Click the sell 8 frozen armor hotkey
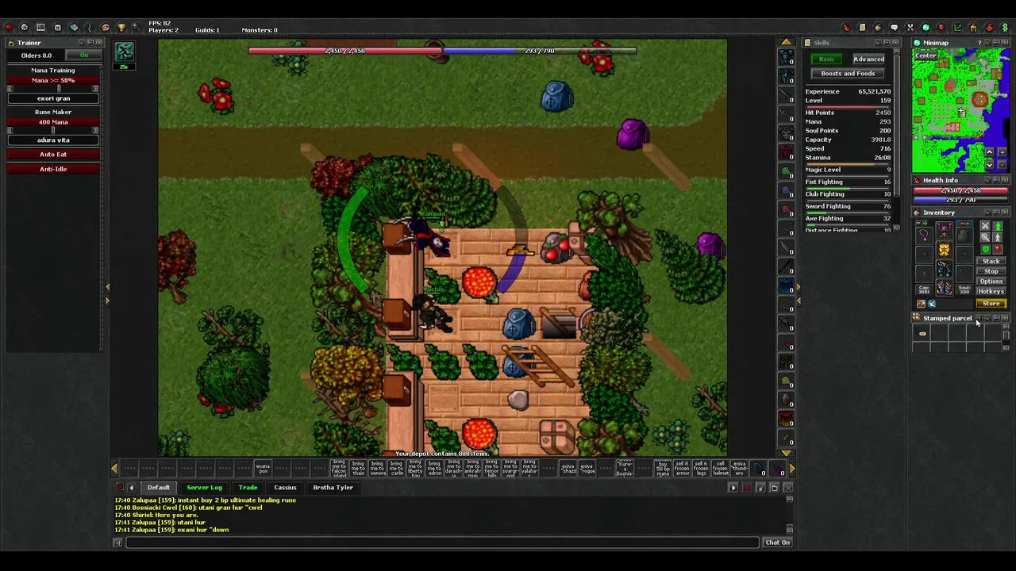This screenshot has height=571, width=1016. tap(683, 468)
